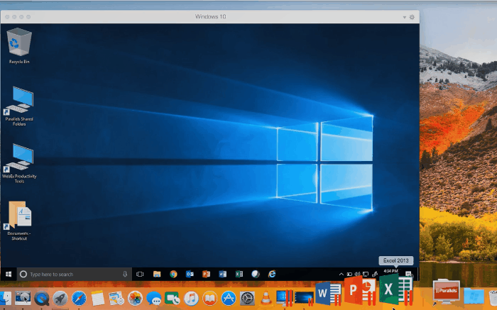Viewport: 497px width, 310px height.
Task: Open the Parallels window settings gear
Action: (412, 17)
